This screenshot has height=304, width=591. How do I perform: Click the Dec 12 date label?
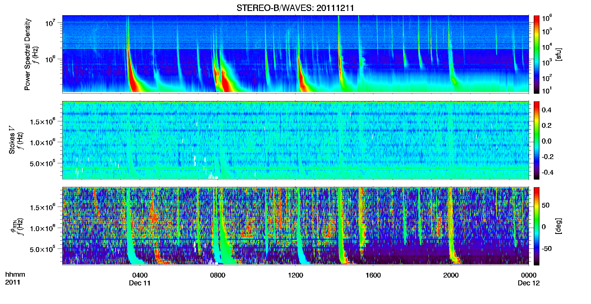529,283
